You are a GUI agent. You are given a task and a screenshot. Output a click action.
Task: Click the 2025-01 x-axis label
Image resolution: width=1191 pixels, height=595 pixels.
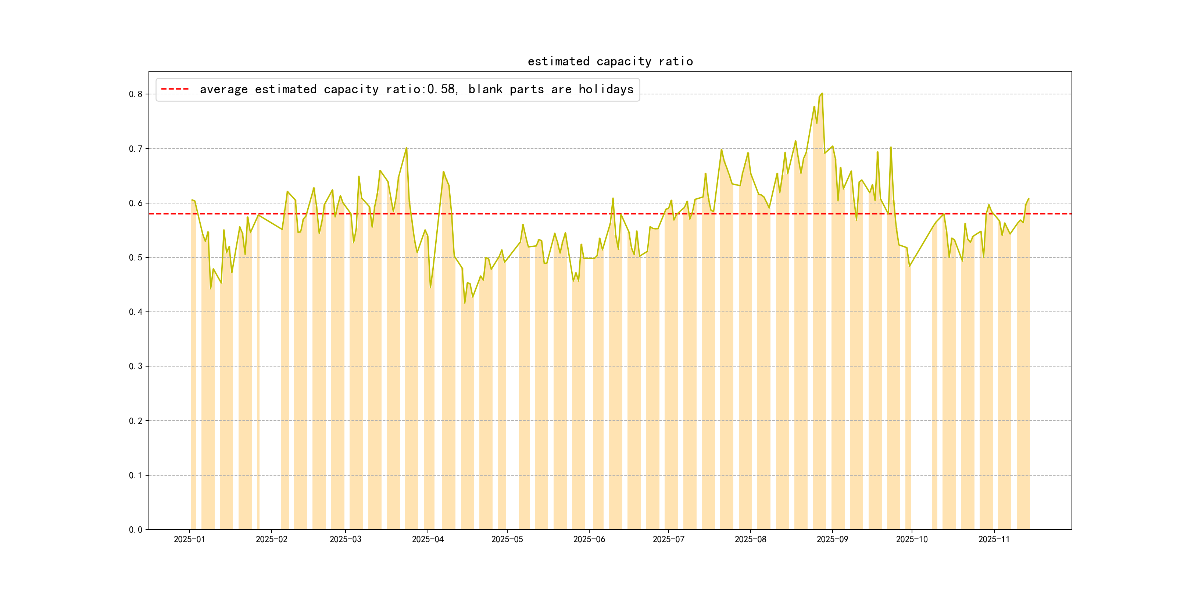(x=189, y=539)
